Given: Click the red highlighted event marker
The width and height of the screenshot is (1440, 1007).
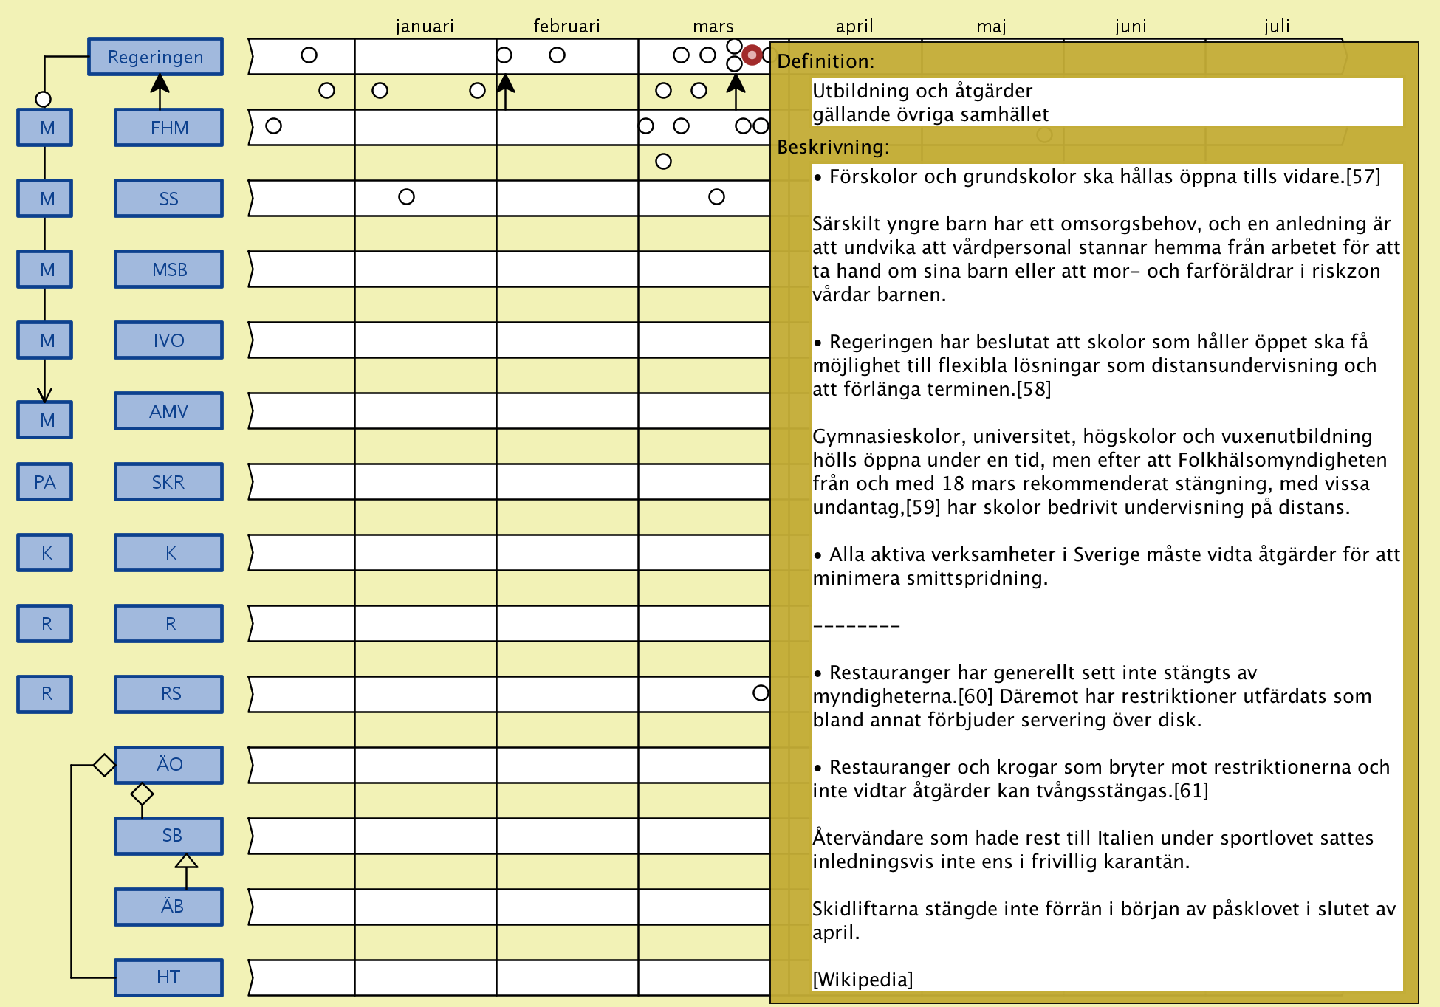Looking at the screenshot, I should click(x=752, y=55).
